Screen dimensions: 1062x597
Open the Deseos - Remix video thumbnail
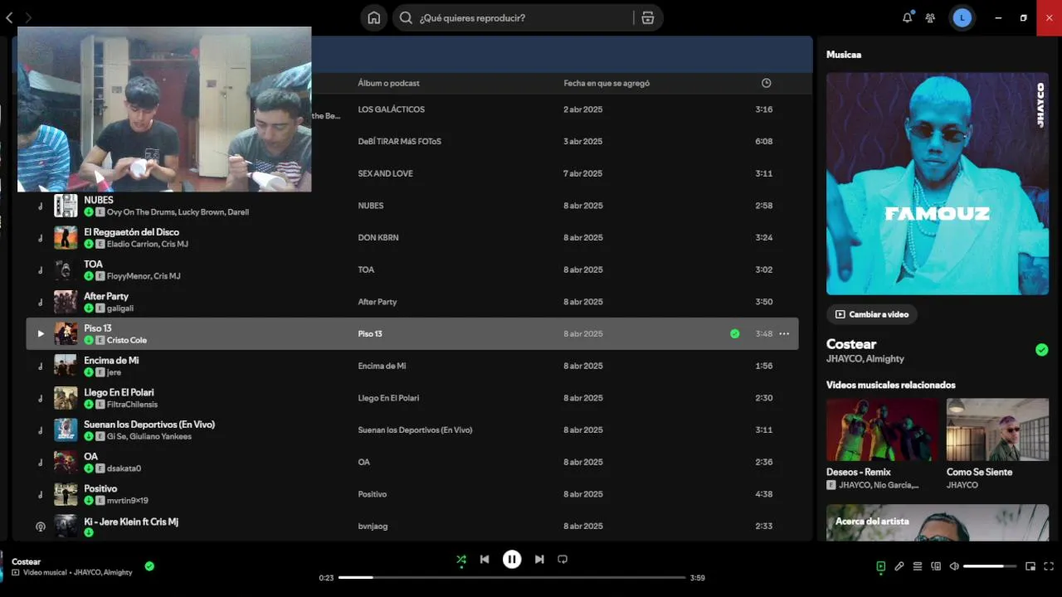coord(883,430)
